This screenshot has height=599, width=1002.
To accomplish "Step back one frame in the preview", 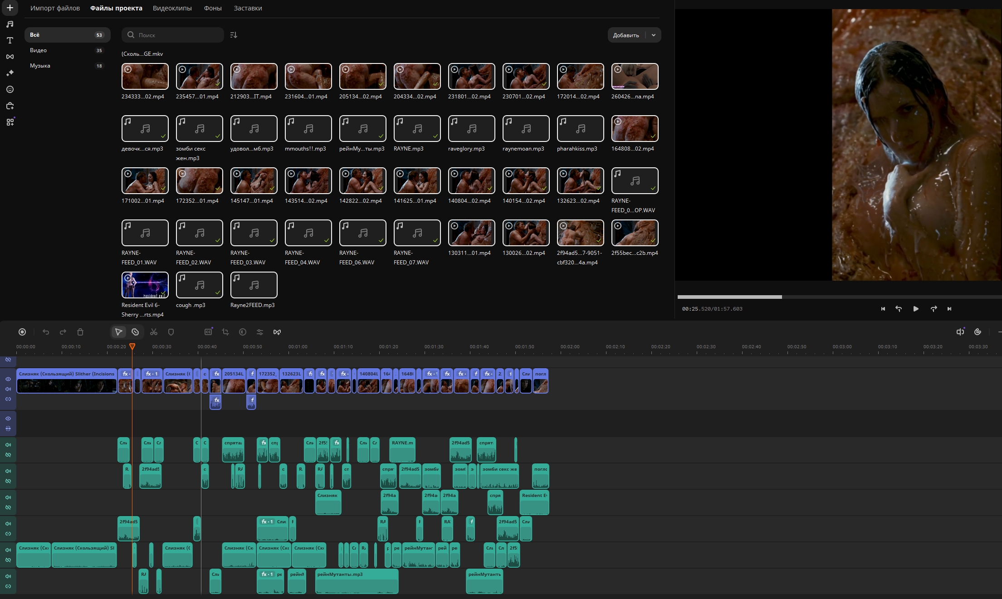I will click(899, 309).
